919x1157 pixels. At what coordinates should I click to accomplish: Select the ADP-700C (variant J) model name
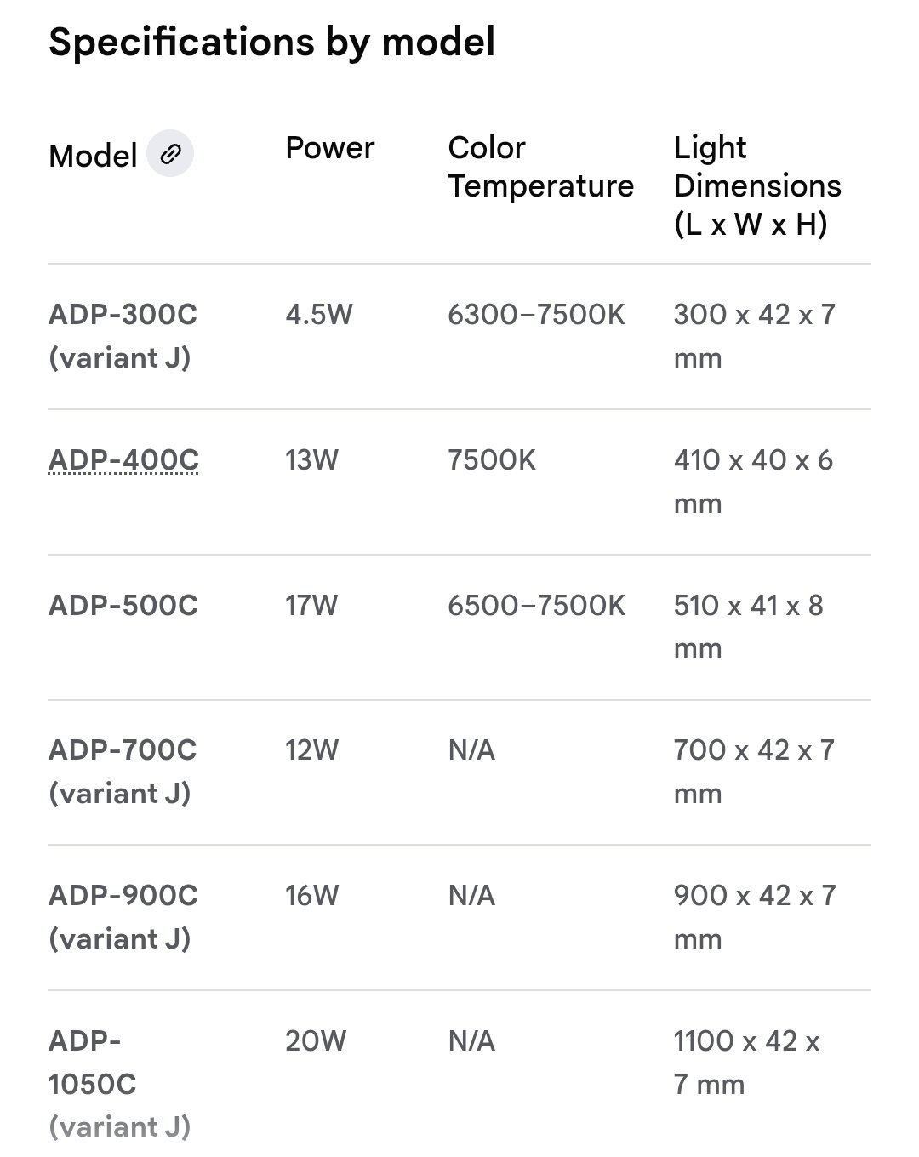pyautogui.click(x=123, y=772)
